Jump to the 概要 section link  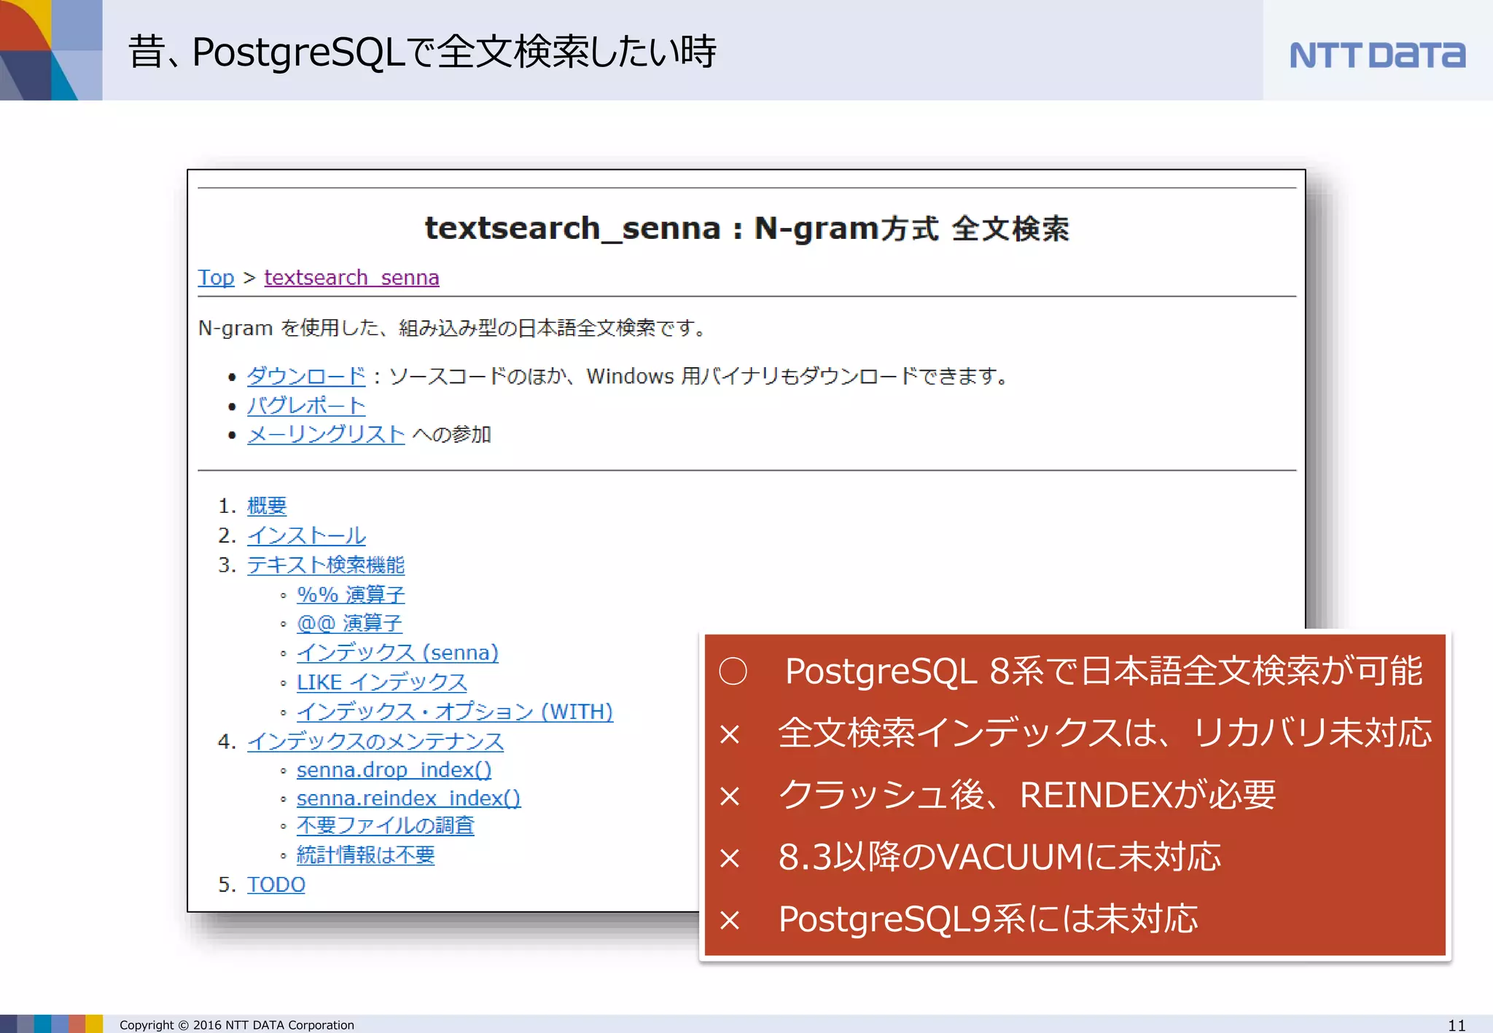click(267, 506)
